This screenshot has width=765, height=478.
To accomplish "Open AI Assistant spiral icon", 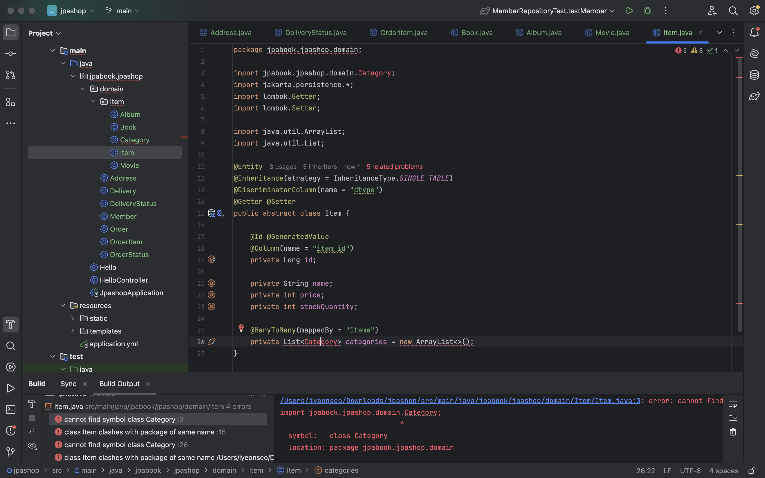I will (x=754, y=53).
